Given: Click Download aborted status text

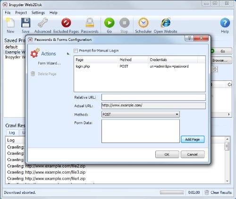Looking at the screenshot, I should (20, 192).
